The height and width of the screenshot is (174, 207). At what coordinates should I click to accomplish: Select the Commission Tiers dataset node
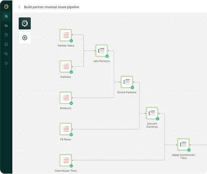66,160
